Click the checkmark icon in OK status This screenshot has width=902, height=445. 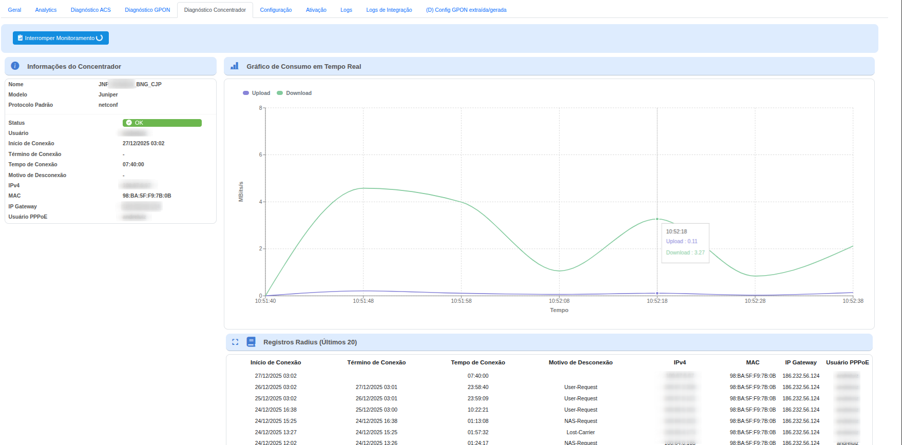pos(129,123)
